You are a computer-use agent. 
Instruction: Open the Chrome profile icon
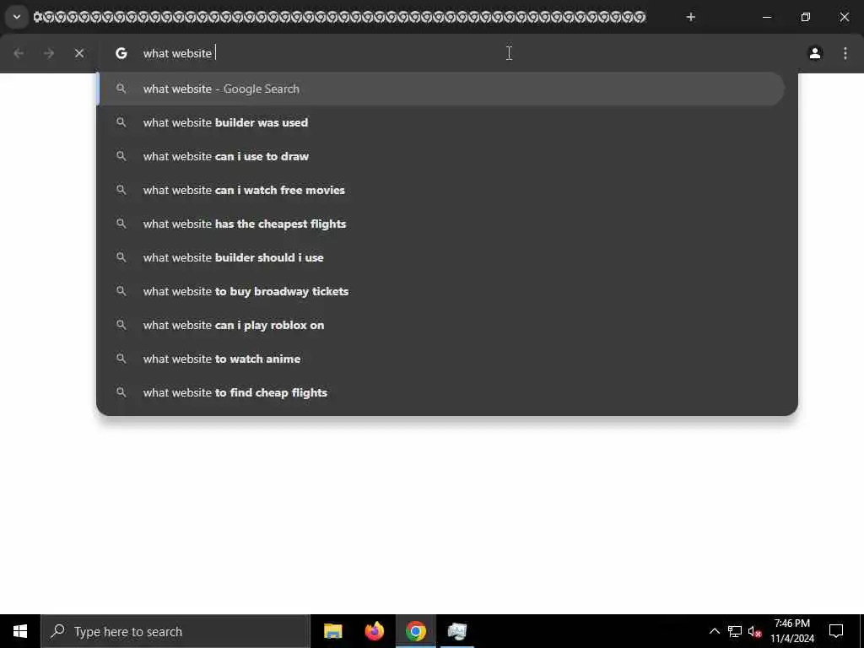click(815, 53)
